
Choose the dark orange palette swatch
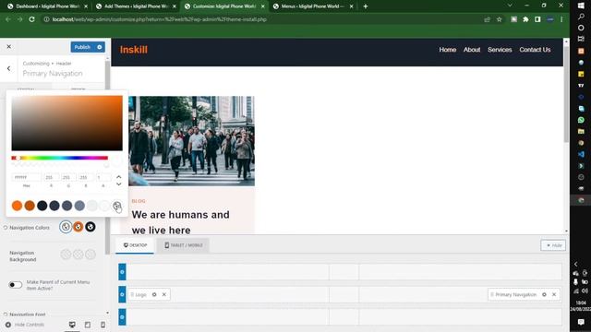(x=30, y=206)
